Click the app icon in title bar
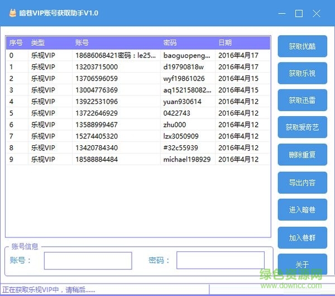The image size is (335, 296). click(x=13, y=13)
